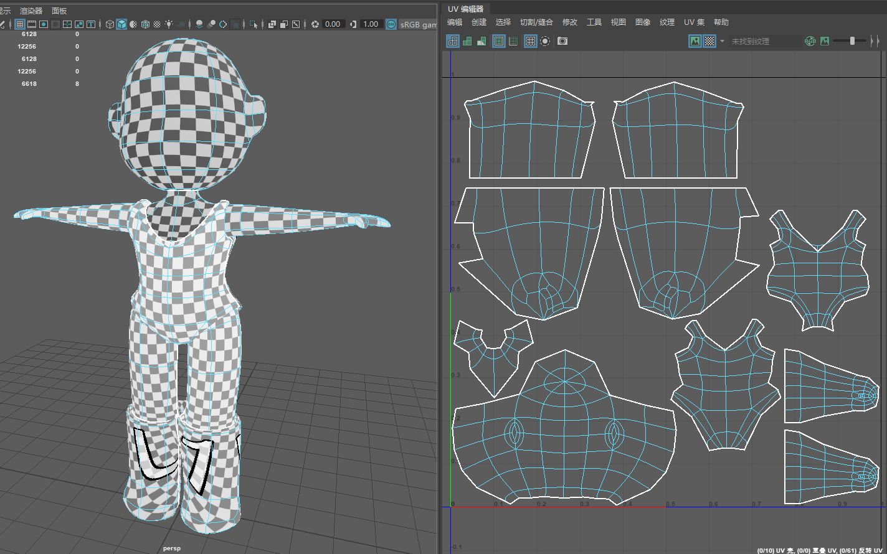This screenshot has height=554, width=887.
Task: Open the 修改 menu
Action: 570,22
